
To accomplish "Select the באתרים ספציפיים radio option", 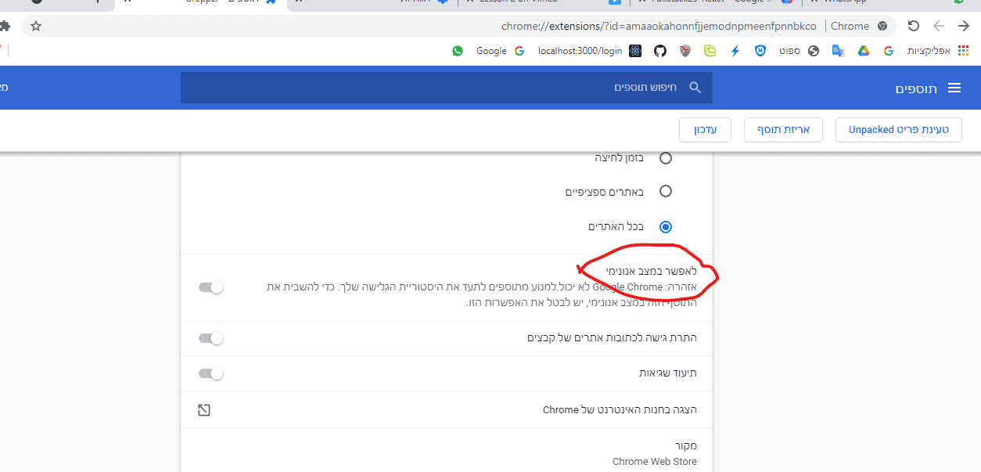I will pyautogui.click(x=666, y=191).
